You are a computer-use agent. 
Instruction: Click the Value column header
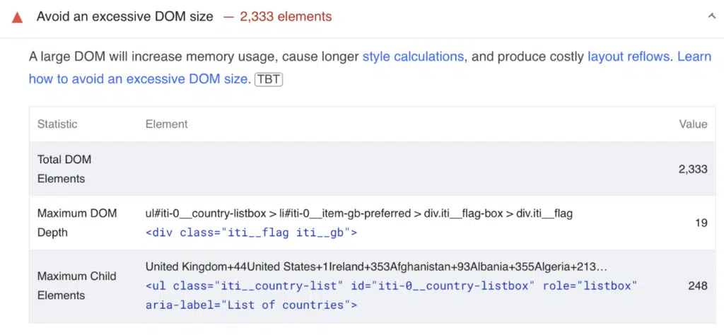[x=693, y=124]
